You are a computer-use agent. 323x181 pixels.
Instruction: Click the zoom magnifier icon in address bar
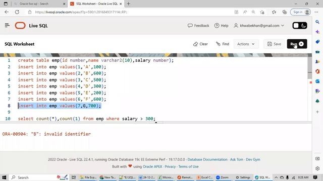click(x=253, y=12)
